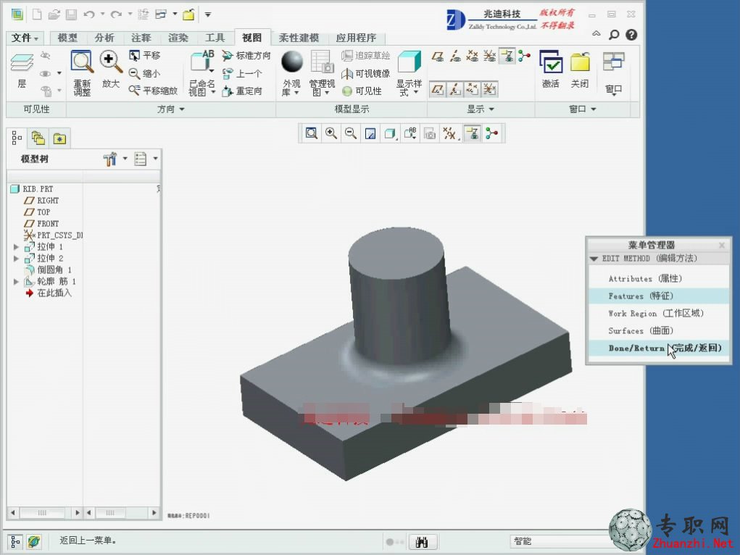Image resolution: width=740 pixels, height=555 pixels.
Task: Choose Features (特征) in menu manager
Action: click(658, 296)
